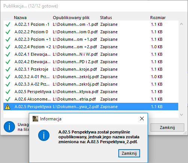The image size is (188, 163).
Task: Click Opublikowany plik column header
Action: (71, 18)
